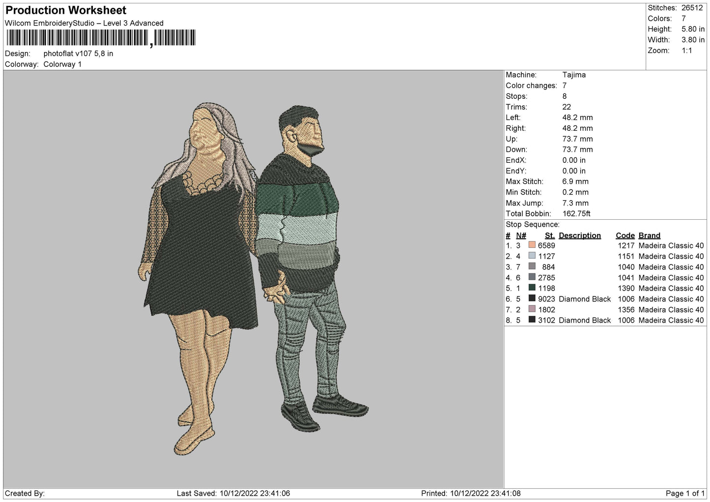710x502 pixels.
Task: Click the black swatch beside stitch count 9023
Action: point(532,298)
